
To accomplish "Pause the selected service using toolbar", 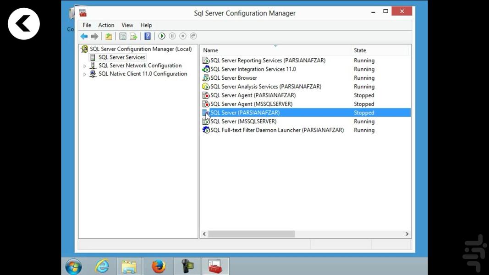I will click(172, 36).
